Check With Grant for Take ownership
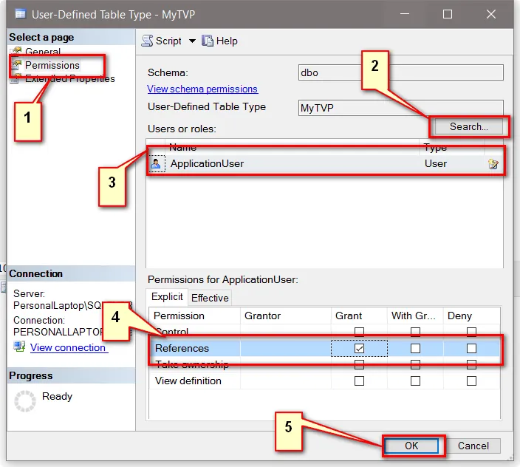The image size is (520, 467). click(x=415, y=365)
